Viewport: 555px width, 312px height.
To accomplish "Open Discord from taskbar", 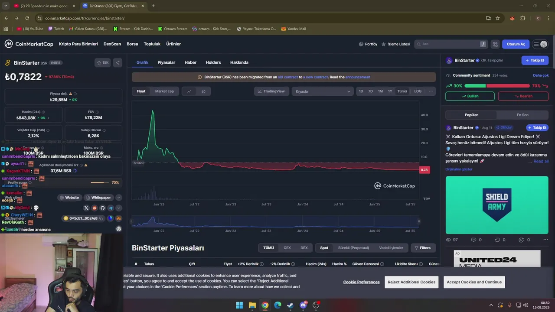I will click(303, 305).
